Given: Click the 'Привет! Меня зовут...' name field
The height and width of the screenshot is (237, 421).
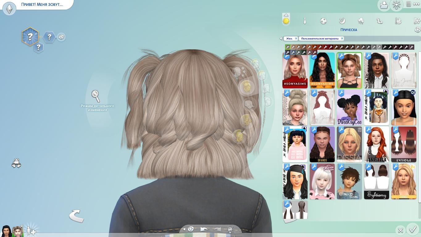Looking at the screenshot, I should pos(42,5).
